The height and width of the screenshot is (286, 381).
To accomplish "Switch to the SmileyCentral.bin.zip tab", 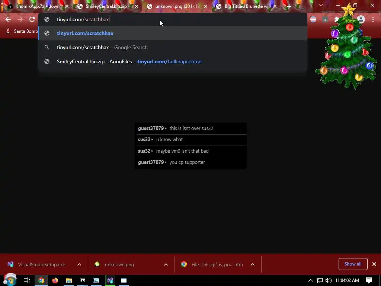I will tap(106, 6).
